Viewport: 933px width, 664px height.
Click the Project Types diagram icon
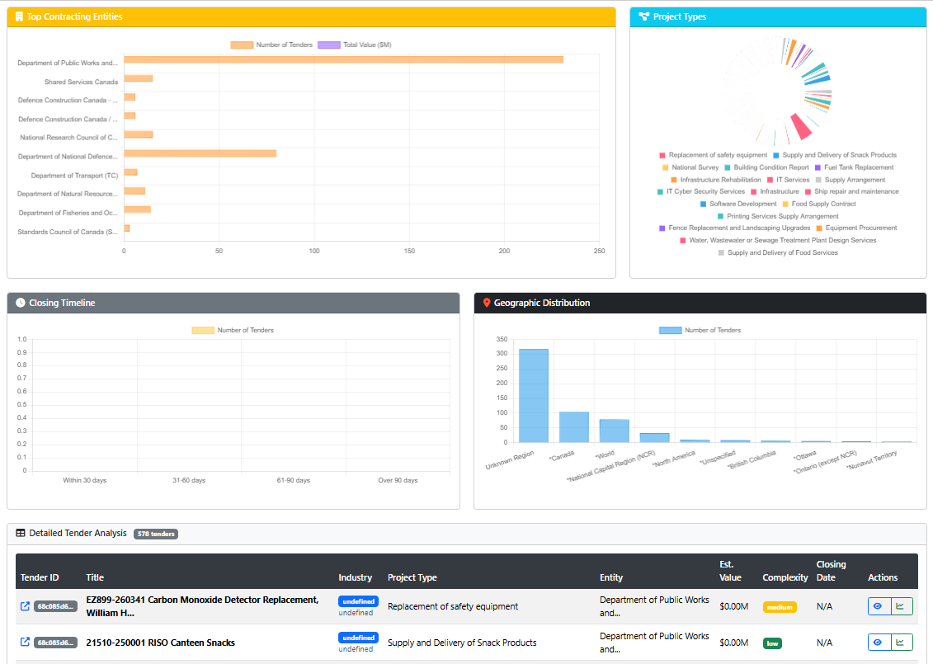643,16
